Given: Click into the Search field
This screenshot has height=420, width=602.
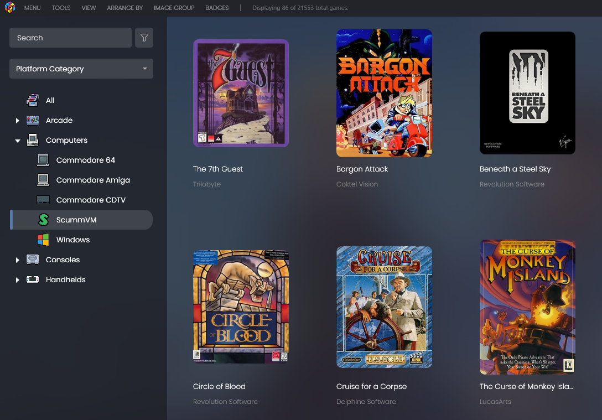Looking at the screenshot, I should click(71, 38).
